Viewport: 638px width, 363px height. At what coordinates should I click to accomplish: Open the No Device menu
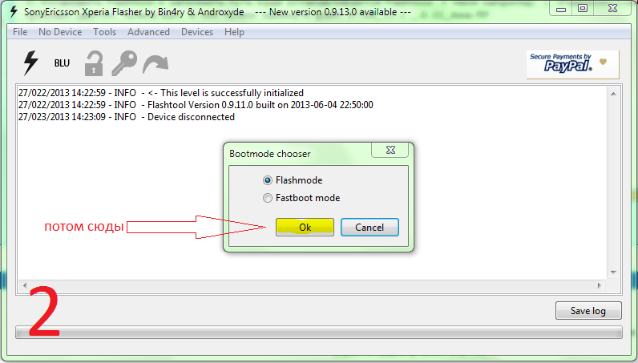click(60, 32)
